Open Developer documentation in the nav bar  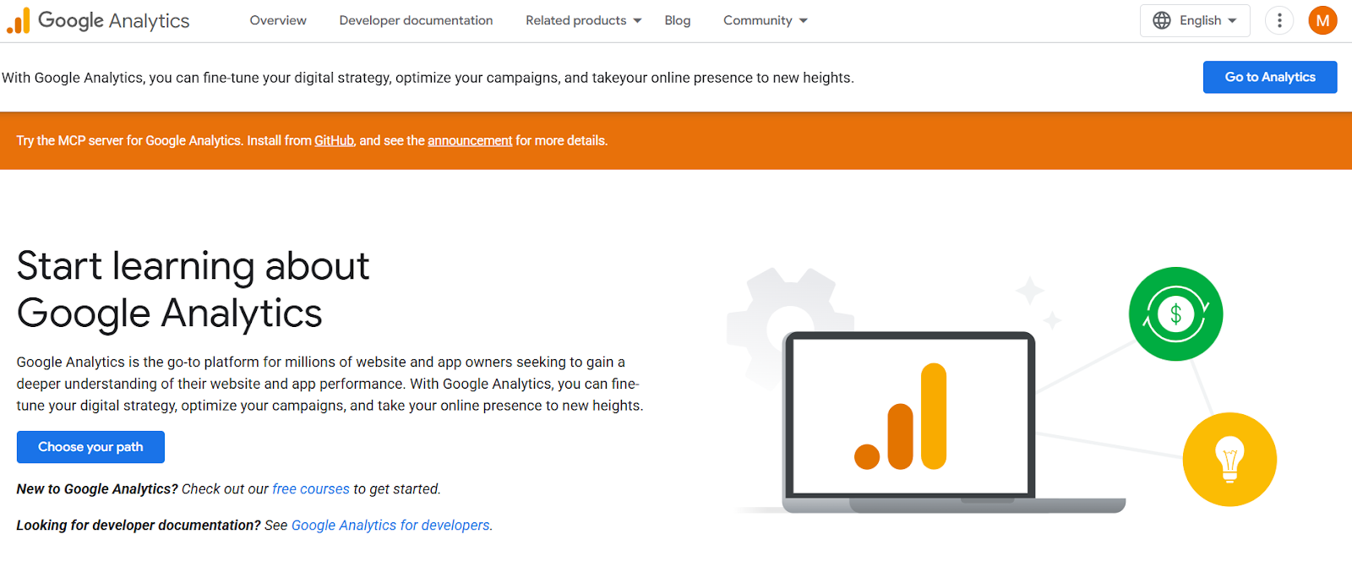(416, 20)
